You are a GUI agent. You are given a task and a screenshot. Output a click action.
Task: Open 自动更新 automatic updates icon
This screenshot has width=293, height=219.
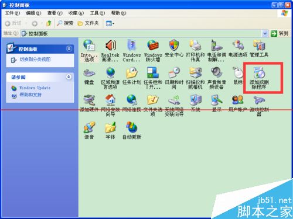(x=132, y=130)
